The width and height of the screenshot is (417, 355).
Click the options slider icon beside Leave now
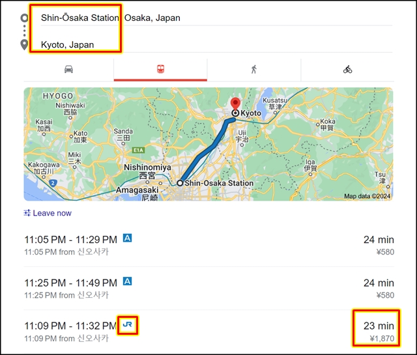point(27,213)
